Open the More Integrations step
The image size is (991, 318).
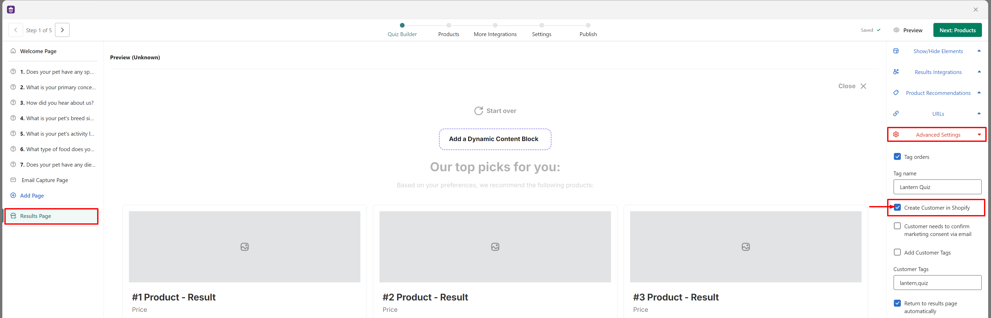pos(495,30)
